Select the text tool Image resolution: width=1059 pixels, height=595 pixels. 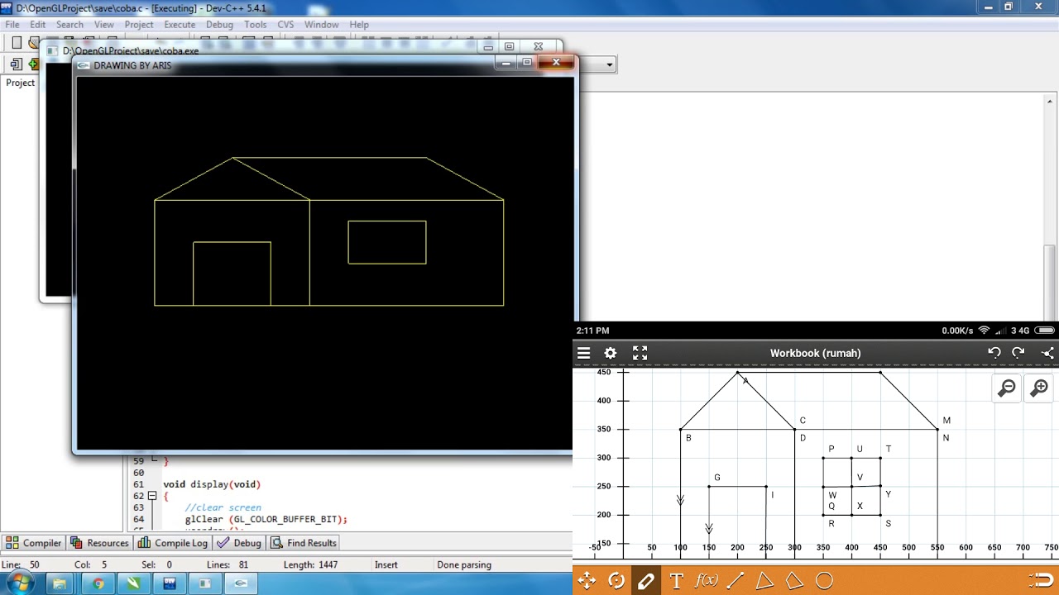click(x=676, y=580)
